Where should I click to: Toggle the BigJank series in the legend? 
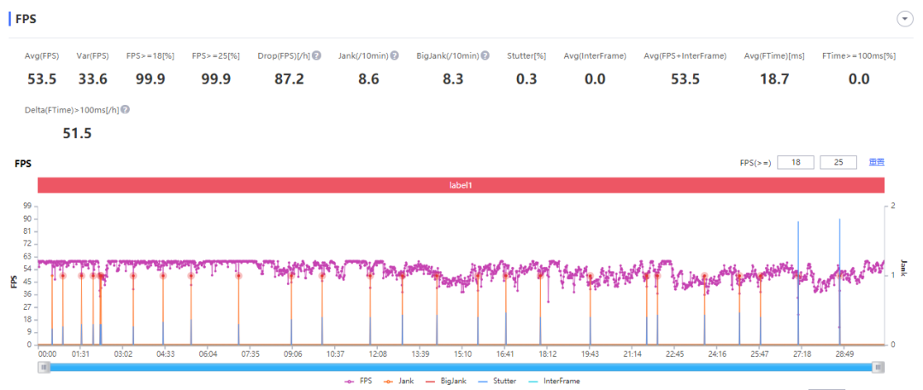click(447, 381)
